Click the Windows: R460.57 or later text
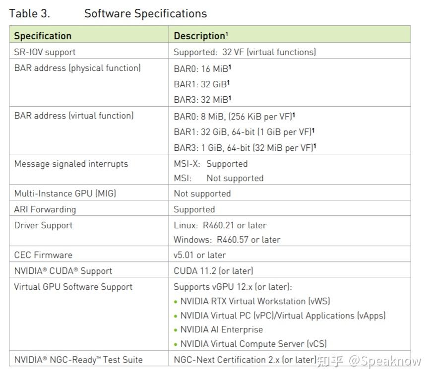Image resolution: width=432 pixels, height=380 pixels. (x=227, y=240)
